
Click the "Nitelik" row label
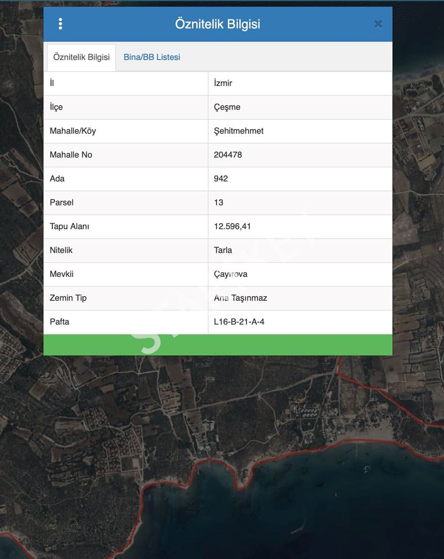click(x=61, y=251)
